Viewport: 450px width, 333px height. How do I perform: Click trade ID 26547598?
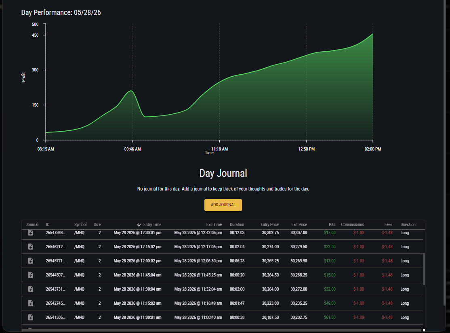pos(55,232)
